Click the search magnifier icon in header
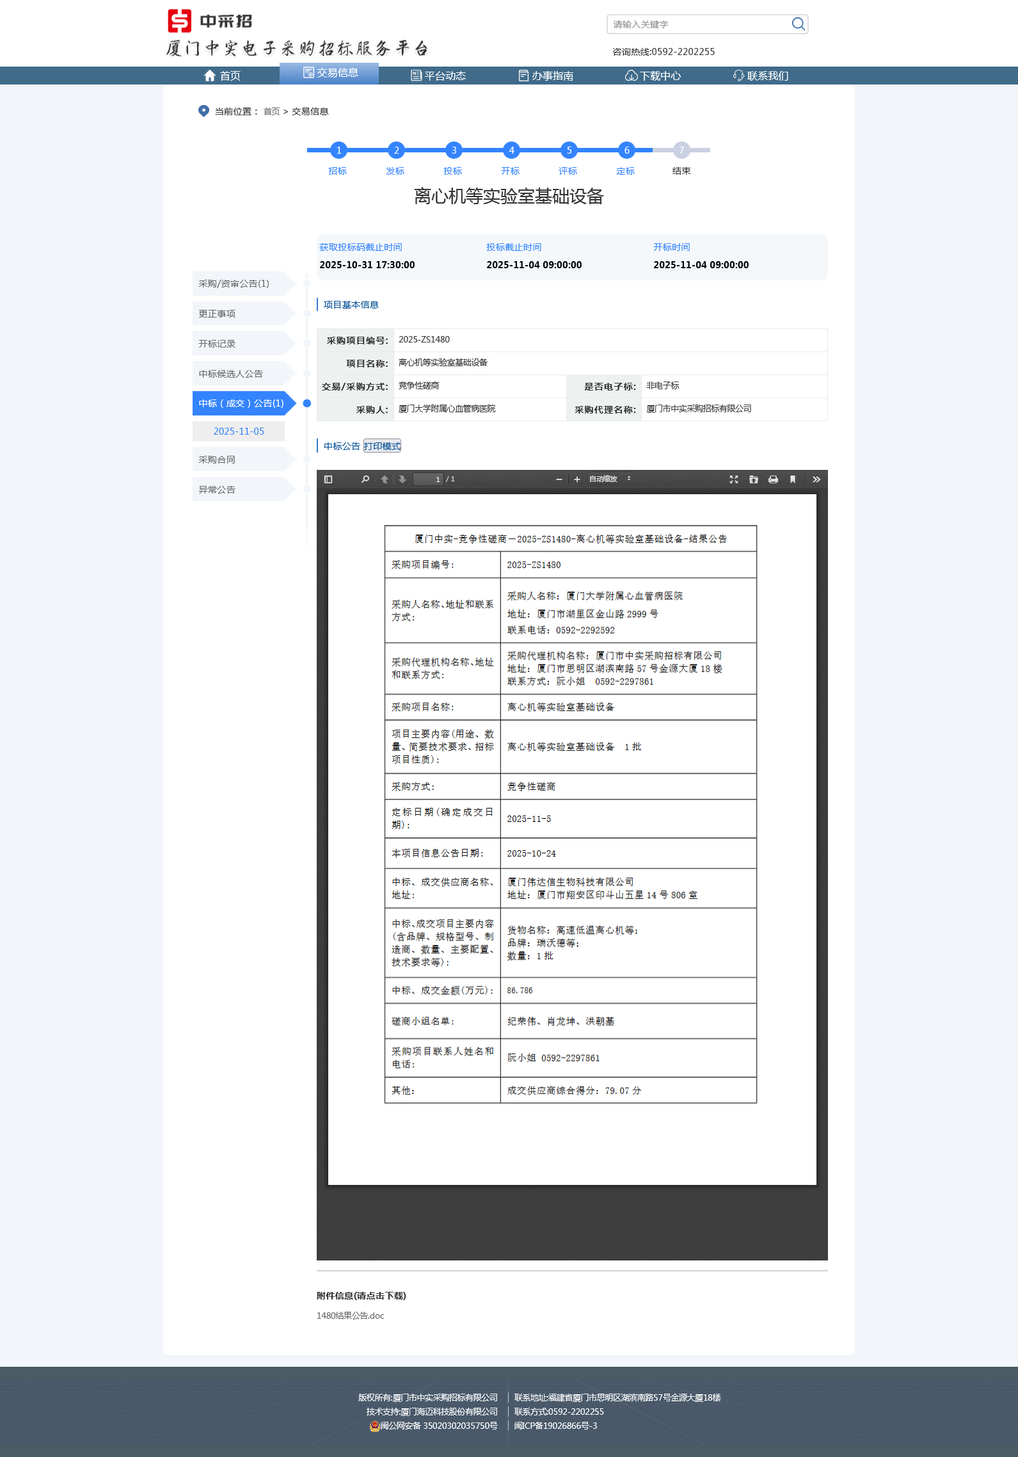This screenshot has height=1457, width=1018. [798, 24]
